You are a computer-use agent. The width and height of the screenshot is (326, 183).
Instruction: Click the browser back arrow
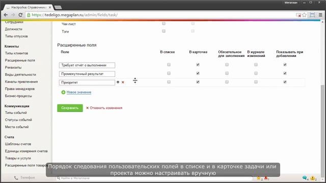coord(6,15)
